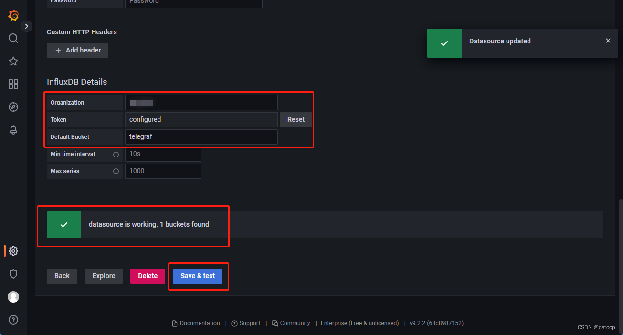The image size is (623, 335).
Task: Open the Support footer link
Action: 246,323
